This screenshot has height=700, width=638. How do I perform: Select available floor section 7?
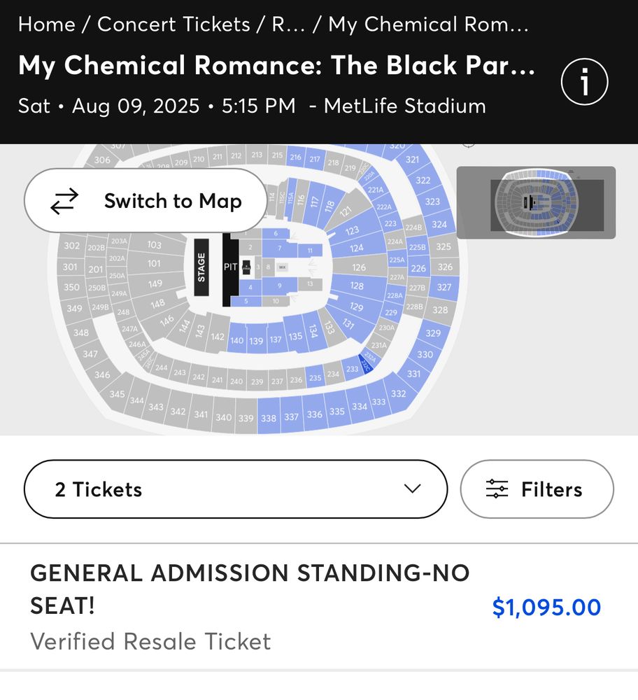(x=280, y=248)
